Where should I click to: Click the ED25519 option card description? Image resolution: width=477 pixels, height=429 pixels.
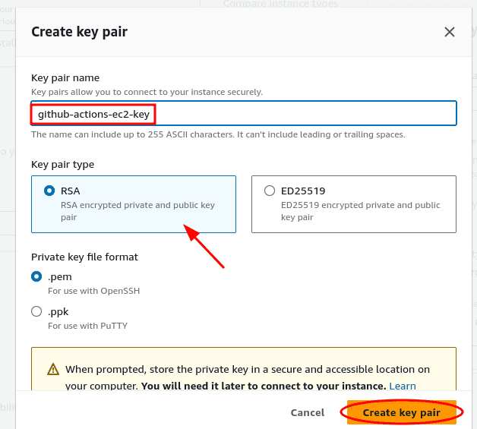pos(361,211)
